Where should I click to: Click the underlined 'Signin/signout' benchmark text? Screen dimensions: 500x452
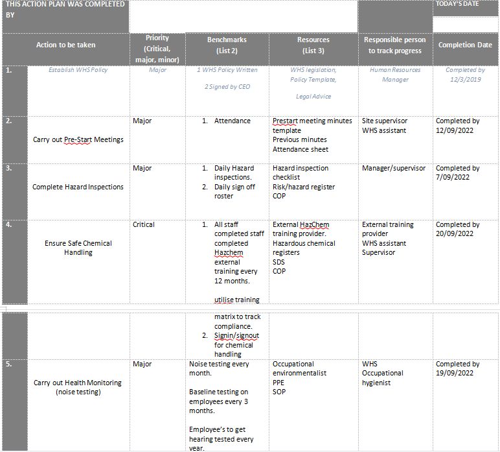pos(236,335)
